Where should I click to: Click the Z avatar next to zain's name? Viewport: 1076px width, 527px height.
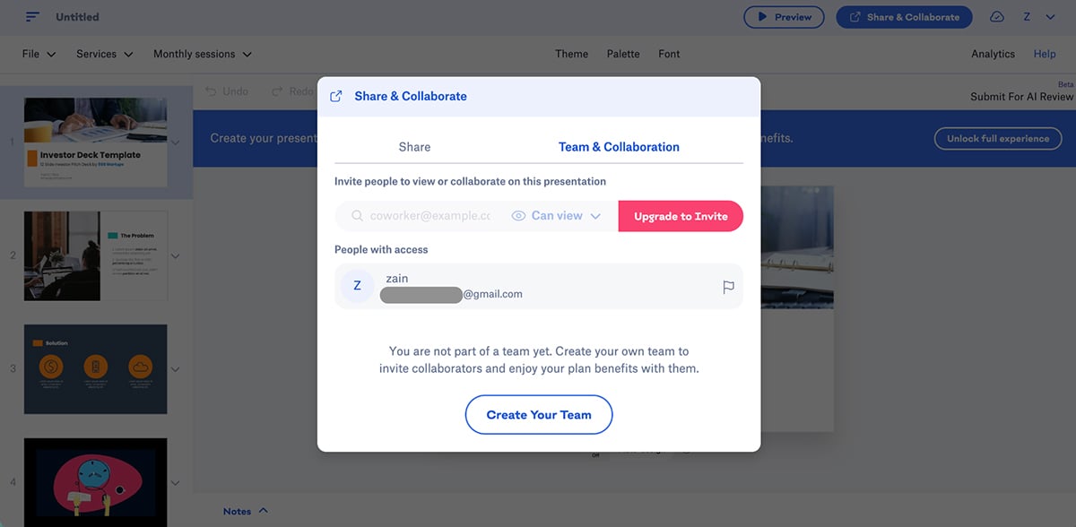point(357,285)
